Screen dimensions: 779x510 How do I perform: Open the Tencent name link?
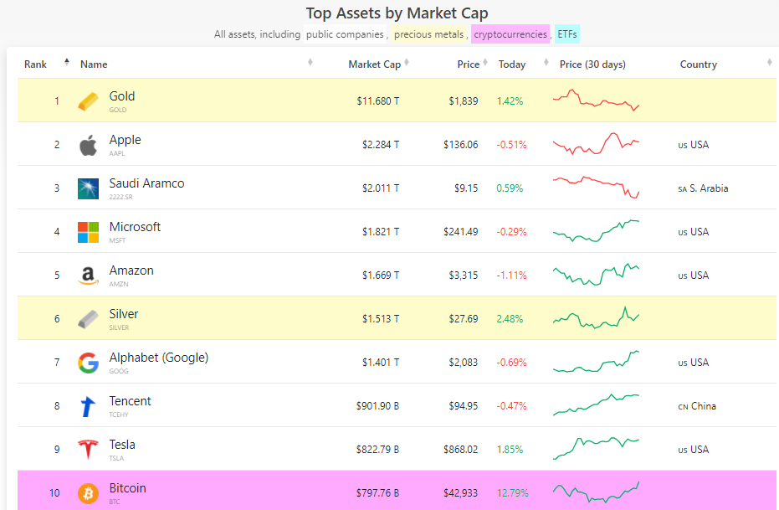[x=130, y=401]
